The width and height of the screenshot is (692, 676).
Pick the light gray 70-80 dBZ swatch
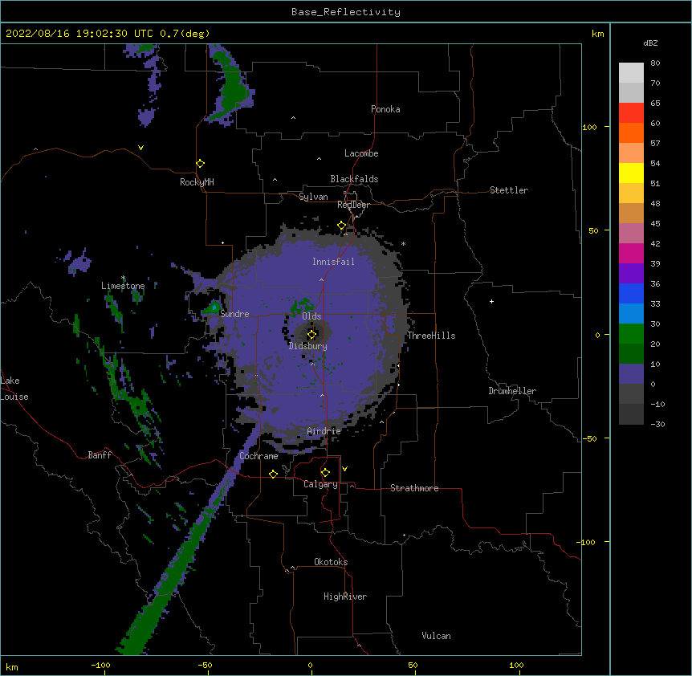click(x=631, y=72)
